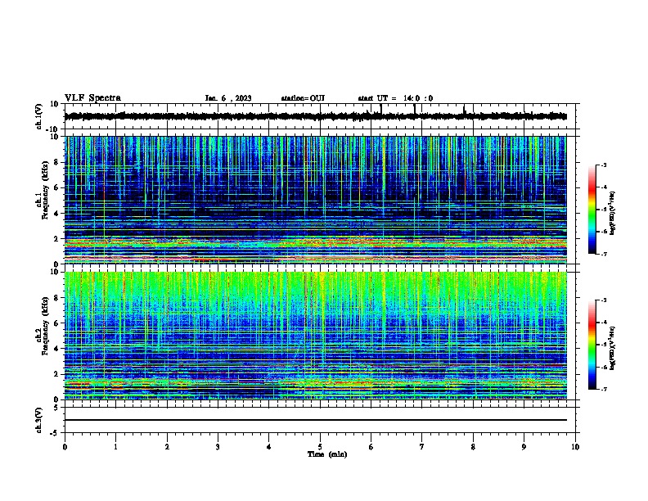The image size is (648, 501).
Task: Click the ch.1 voltage waveform trace
Action: [x=315, y=116]
